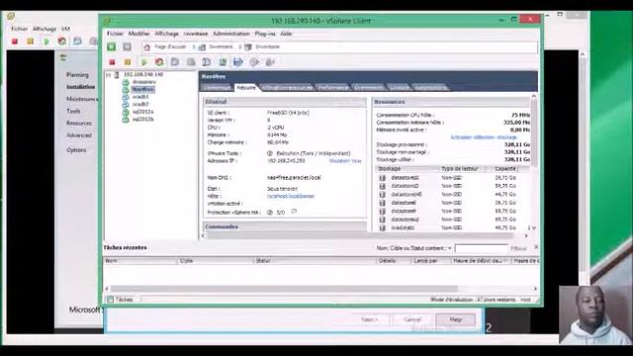Click the summary pane horizontal scrollbar
The height and width of the screenshot is (356, 633).
point(360,235)
